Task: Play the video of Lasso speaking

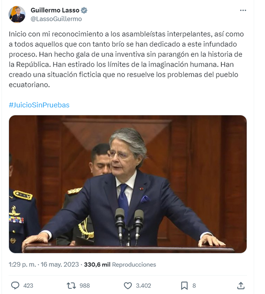Action: [128, 184]
